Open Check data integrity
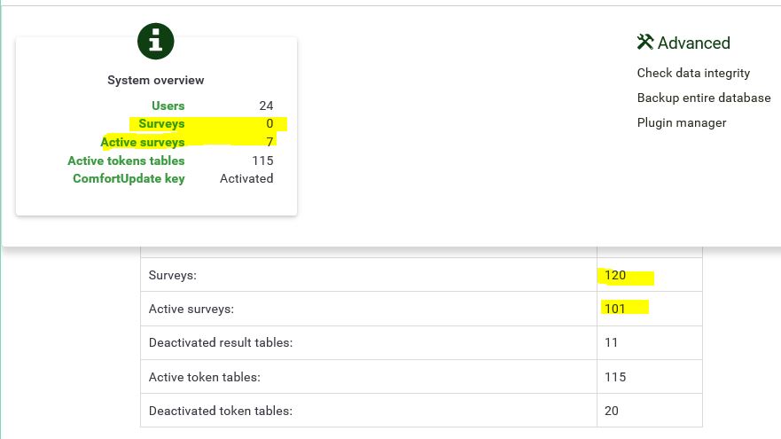Image resolution: width=781 pixels, height=439 pixels. pyautogui.click(x=693, y=73)
